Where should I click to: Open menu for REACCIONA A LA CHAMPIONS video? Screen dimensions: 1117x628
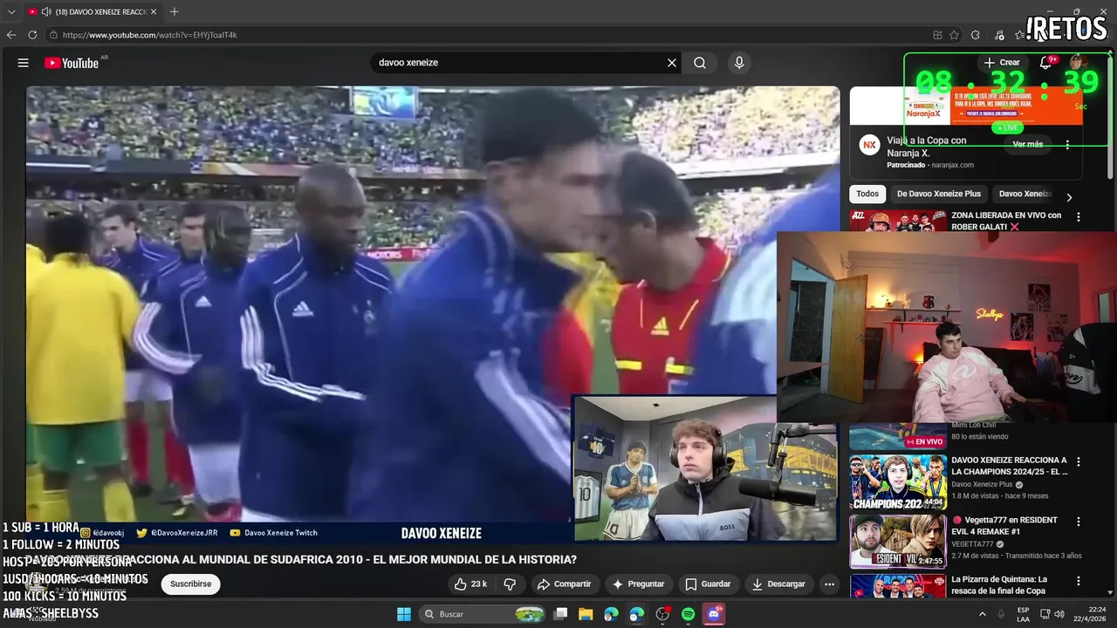[x=1079, y=462]
